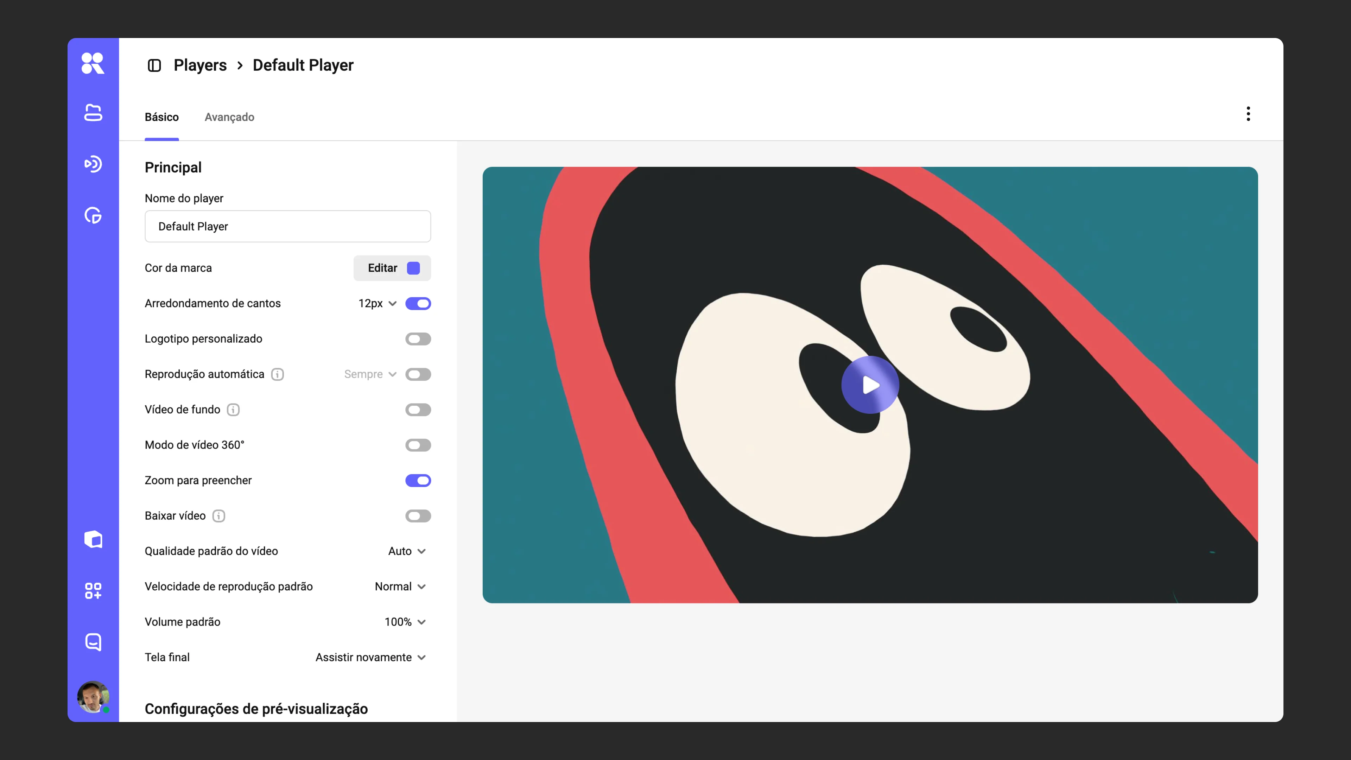Image resolution: width=1351 pixels, height=760 pixels.
Task: Open the three-dot more options menu
Action: pyautogui.click(x=1248, y=114)
